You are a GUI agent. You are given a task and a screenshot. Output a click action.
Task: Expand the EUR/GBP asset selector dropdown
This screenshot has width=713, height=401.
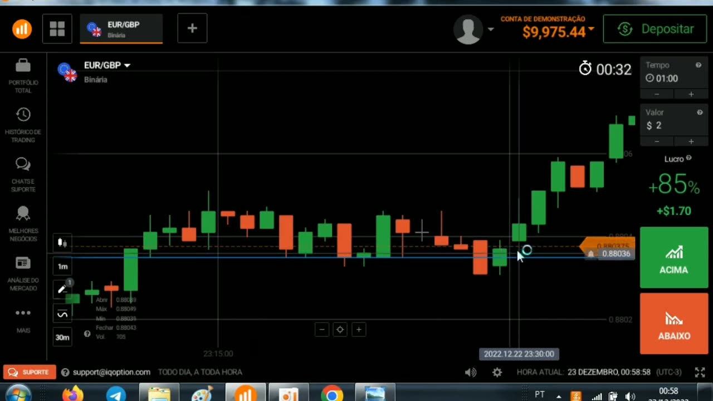tap(107, 65)
